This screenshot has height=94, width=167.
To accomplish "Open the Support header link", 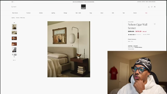I will [143, 2].
